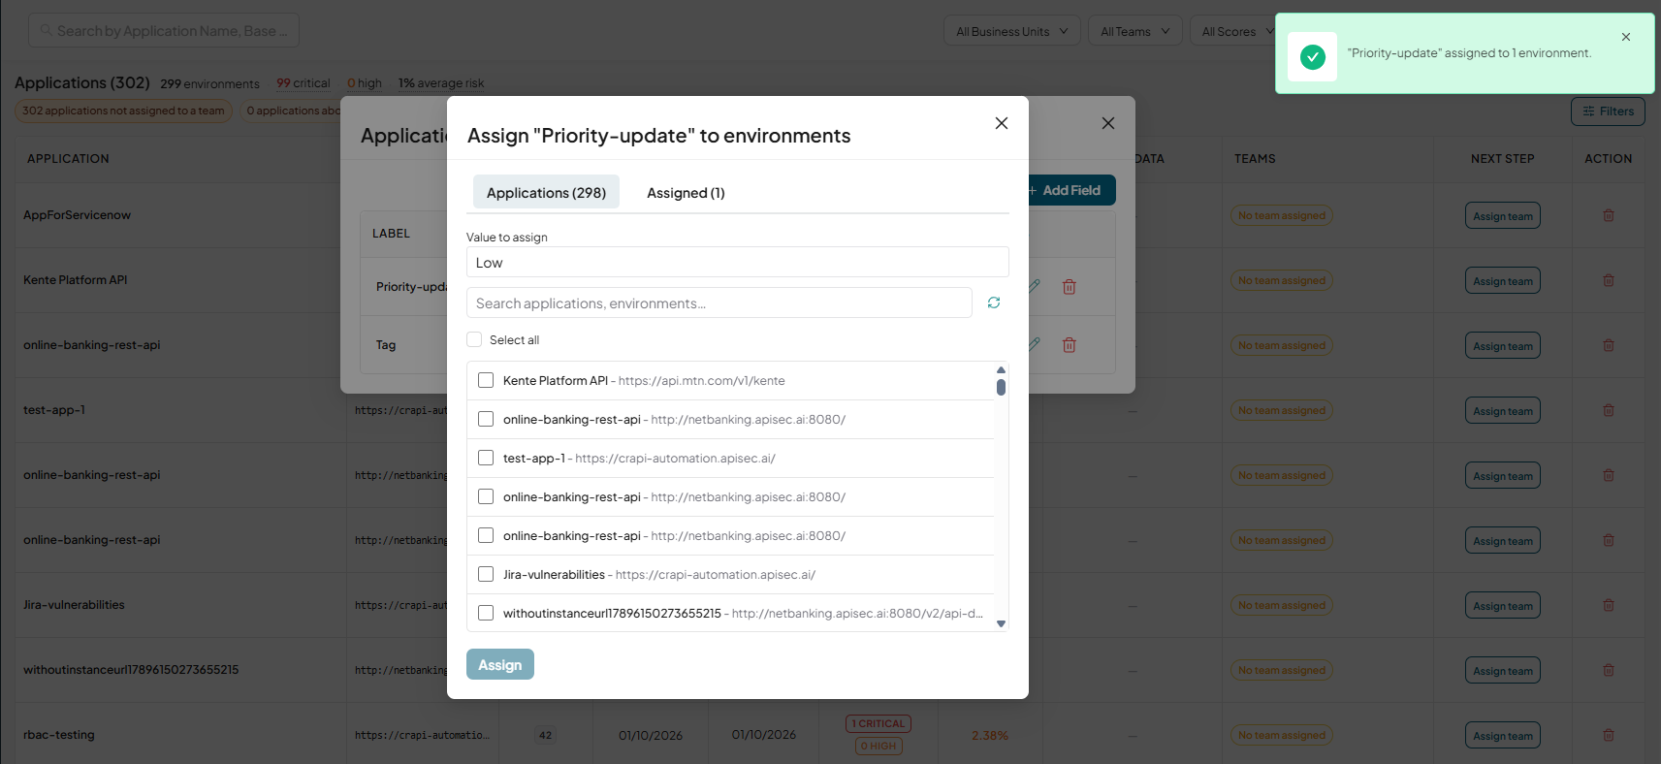Image resolution: width=1661 pixels, height=764 pixels.
Task: Focus the Value to assign field
Action: click(738, 262)
